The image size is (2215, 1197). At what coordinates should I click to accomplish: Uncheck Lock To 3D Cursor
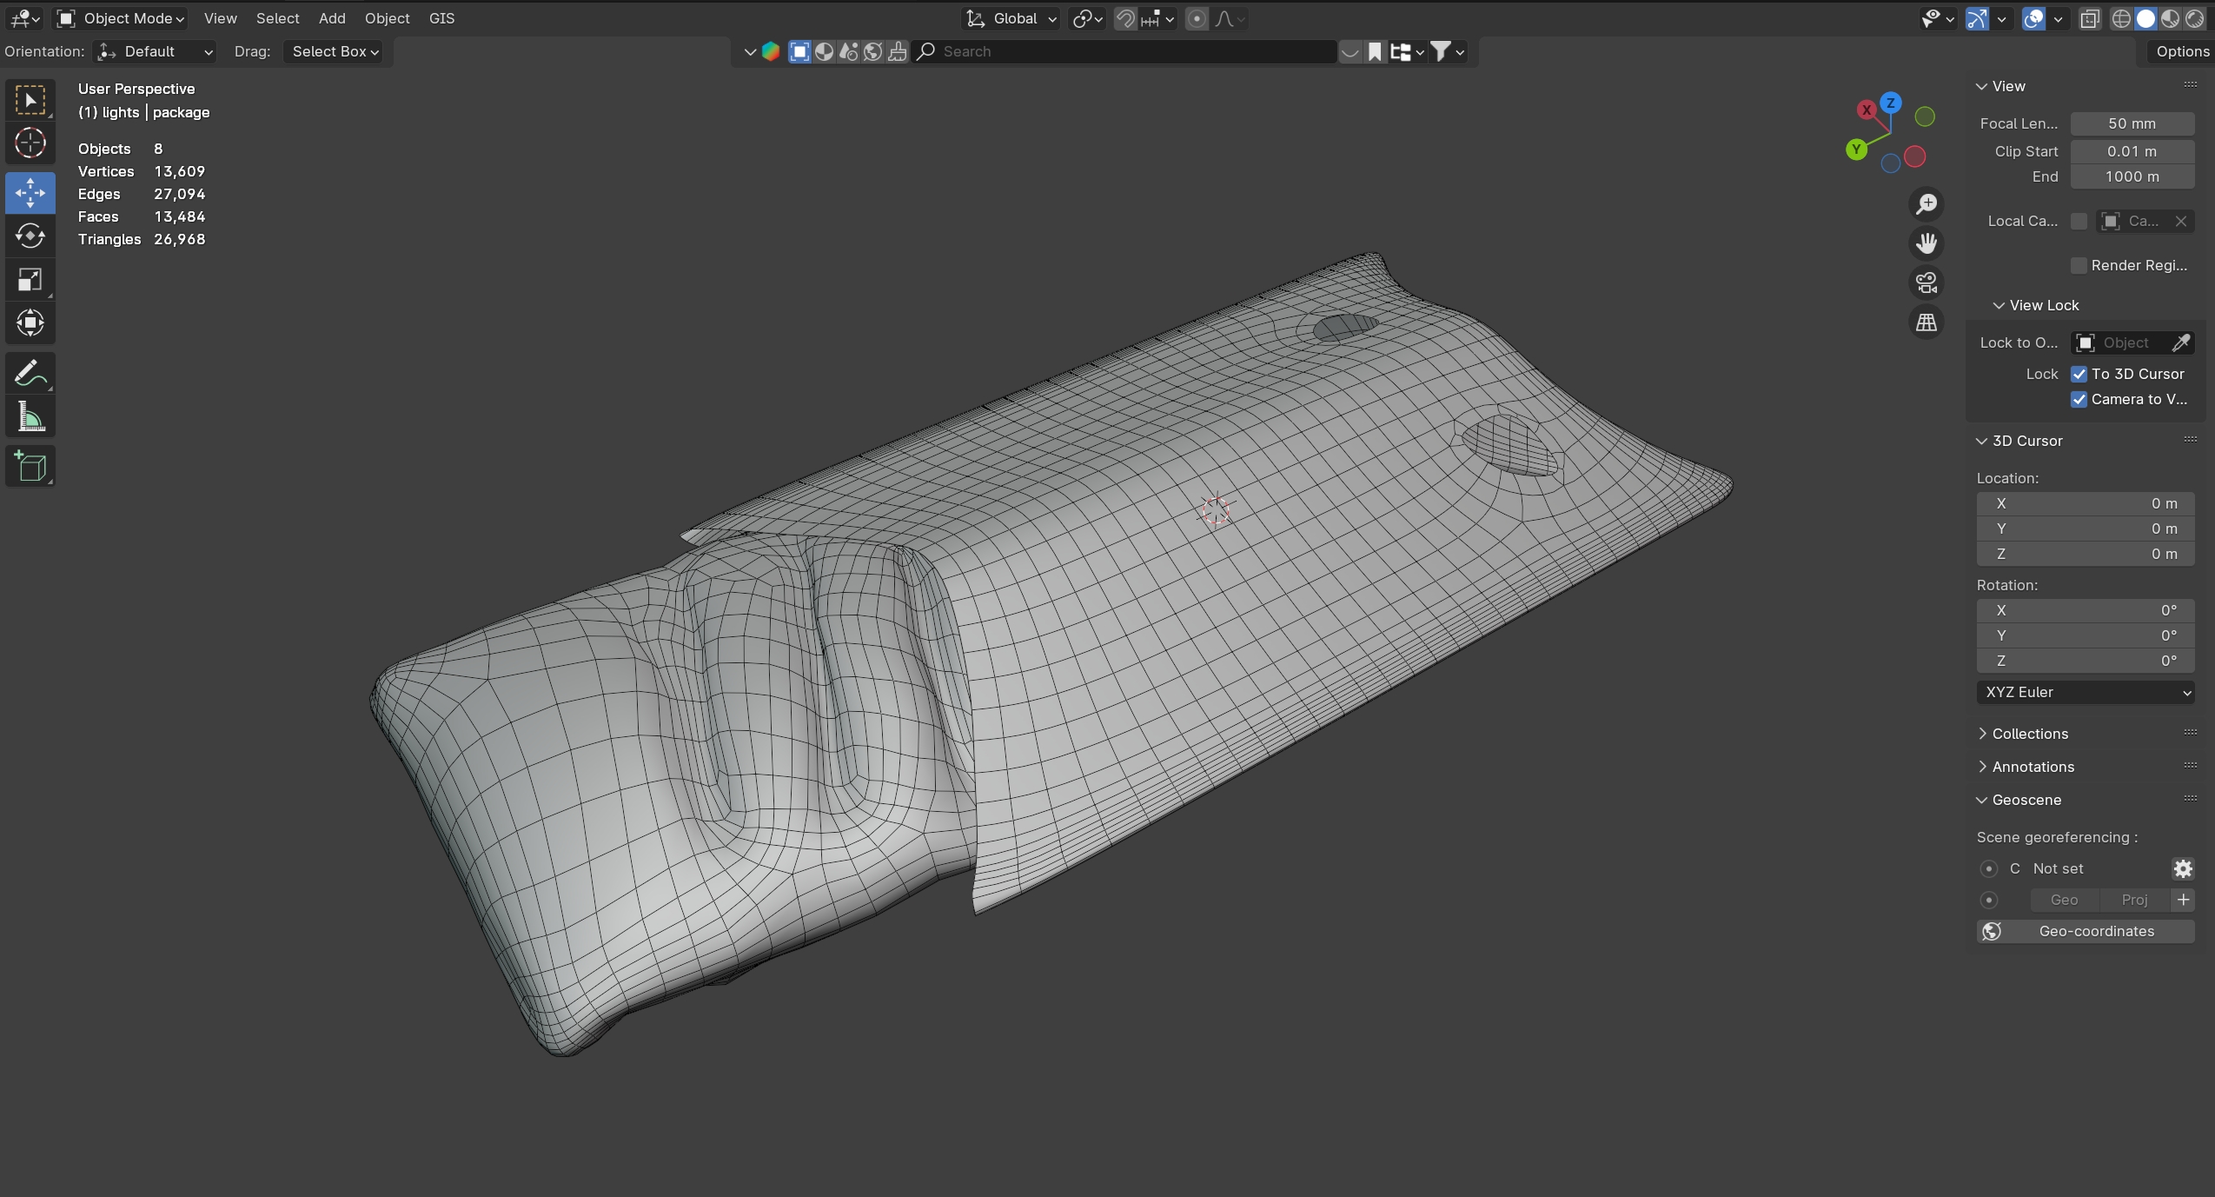(x=2079, y=374)
